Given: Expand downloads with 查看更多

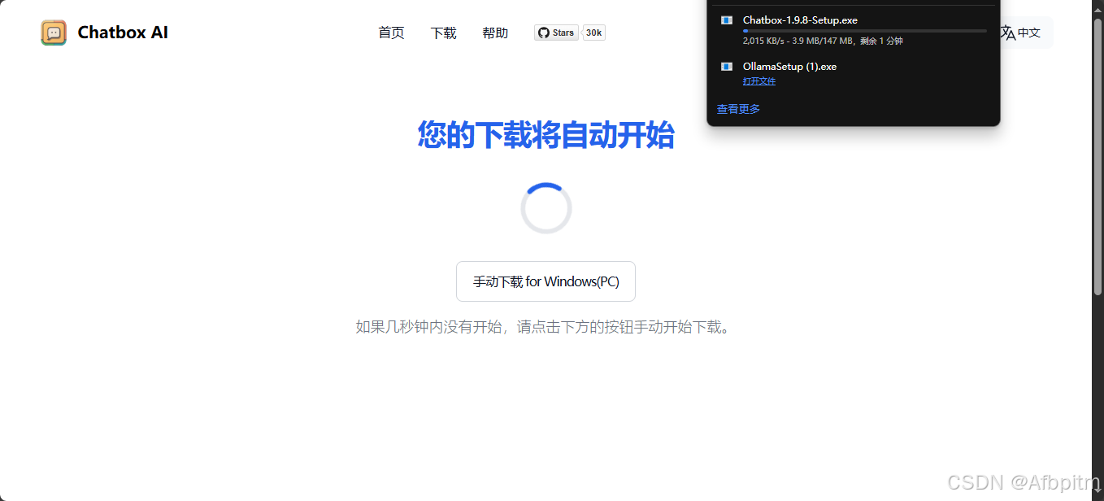Looking at the screenshot, I should tap(737, 108).
